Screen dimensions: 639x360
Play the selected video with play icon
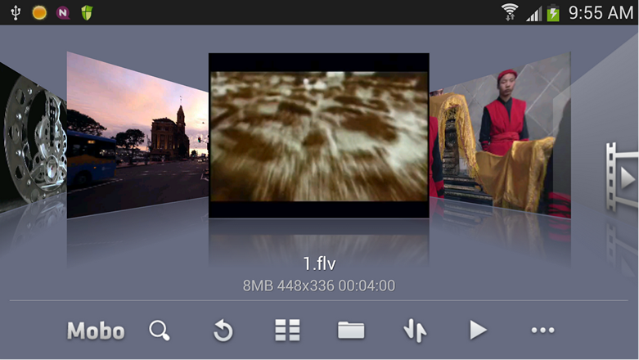(478, 330)
